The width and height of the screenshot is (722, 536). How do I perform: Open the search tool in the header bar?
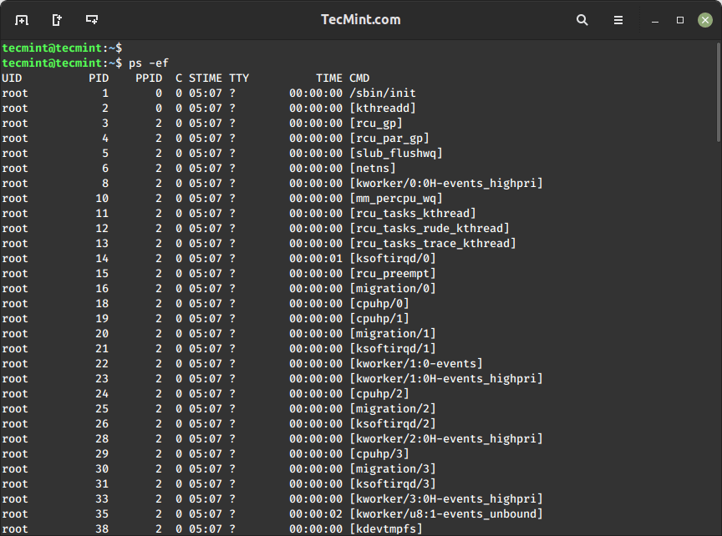[x=582, y=19]
